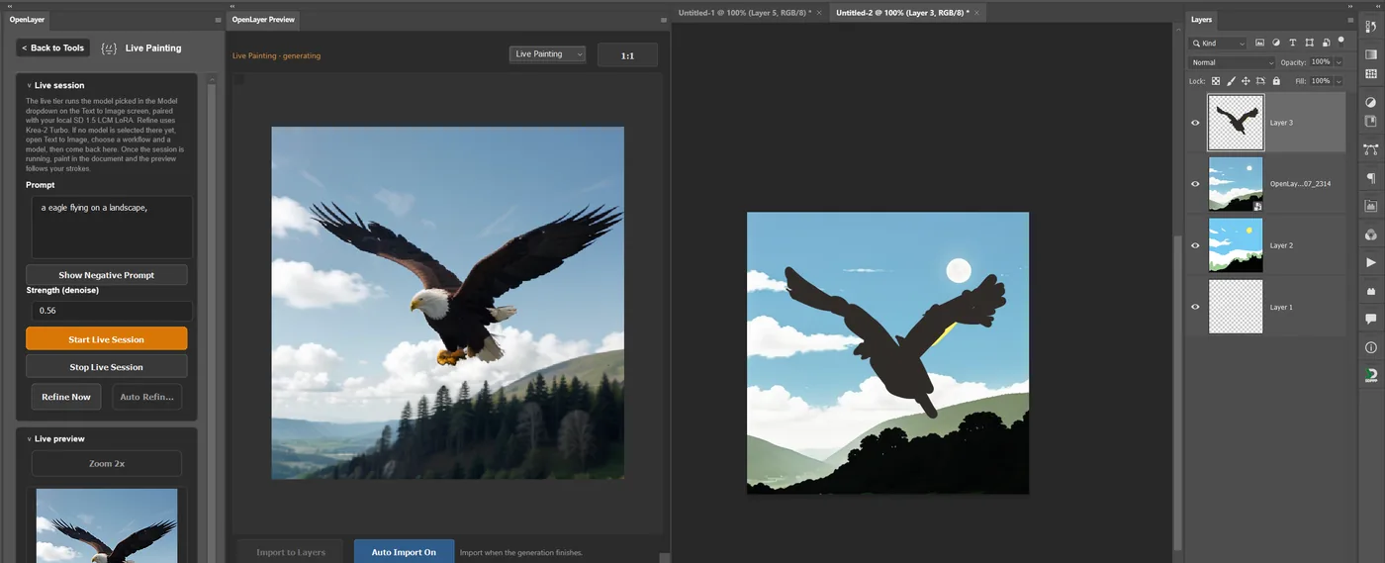Toggle layer filtering on/off switch

1341,41
